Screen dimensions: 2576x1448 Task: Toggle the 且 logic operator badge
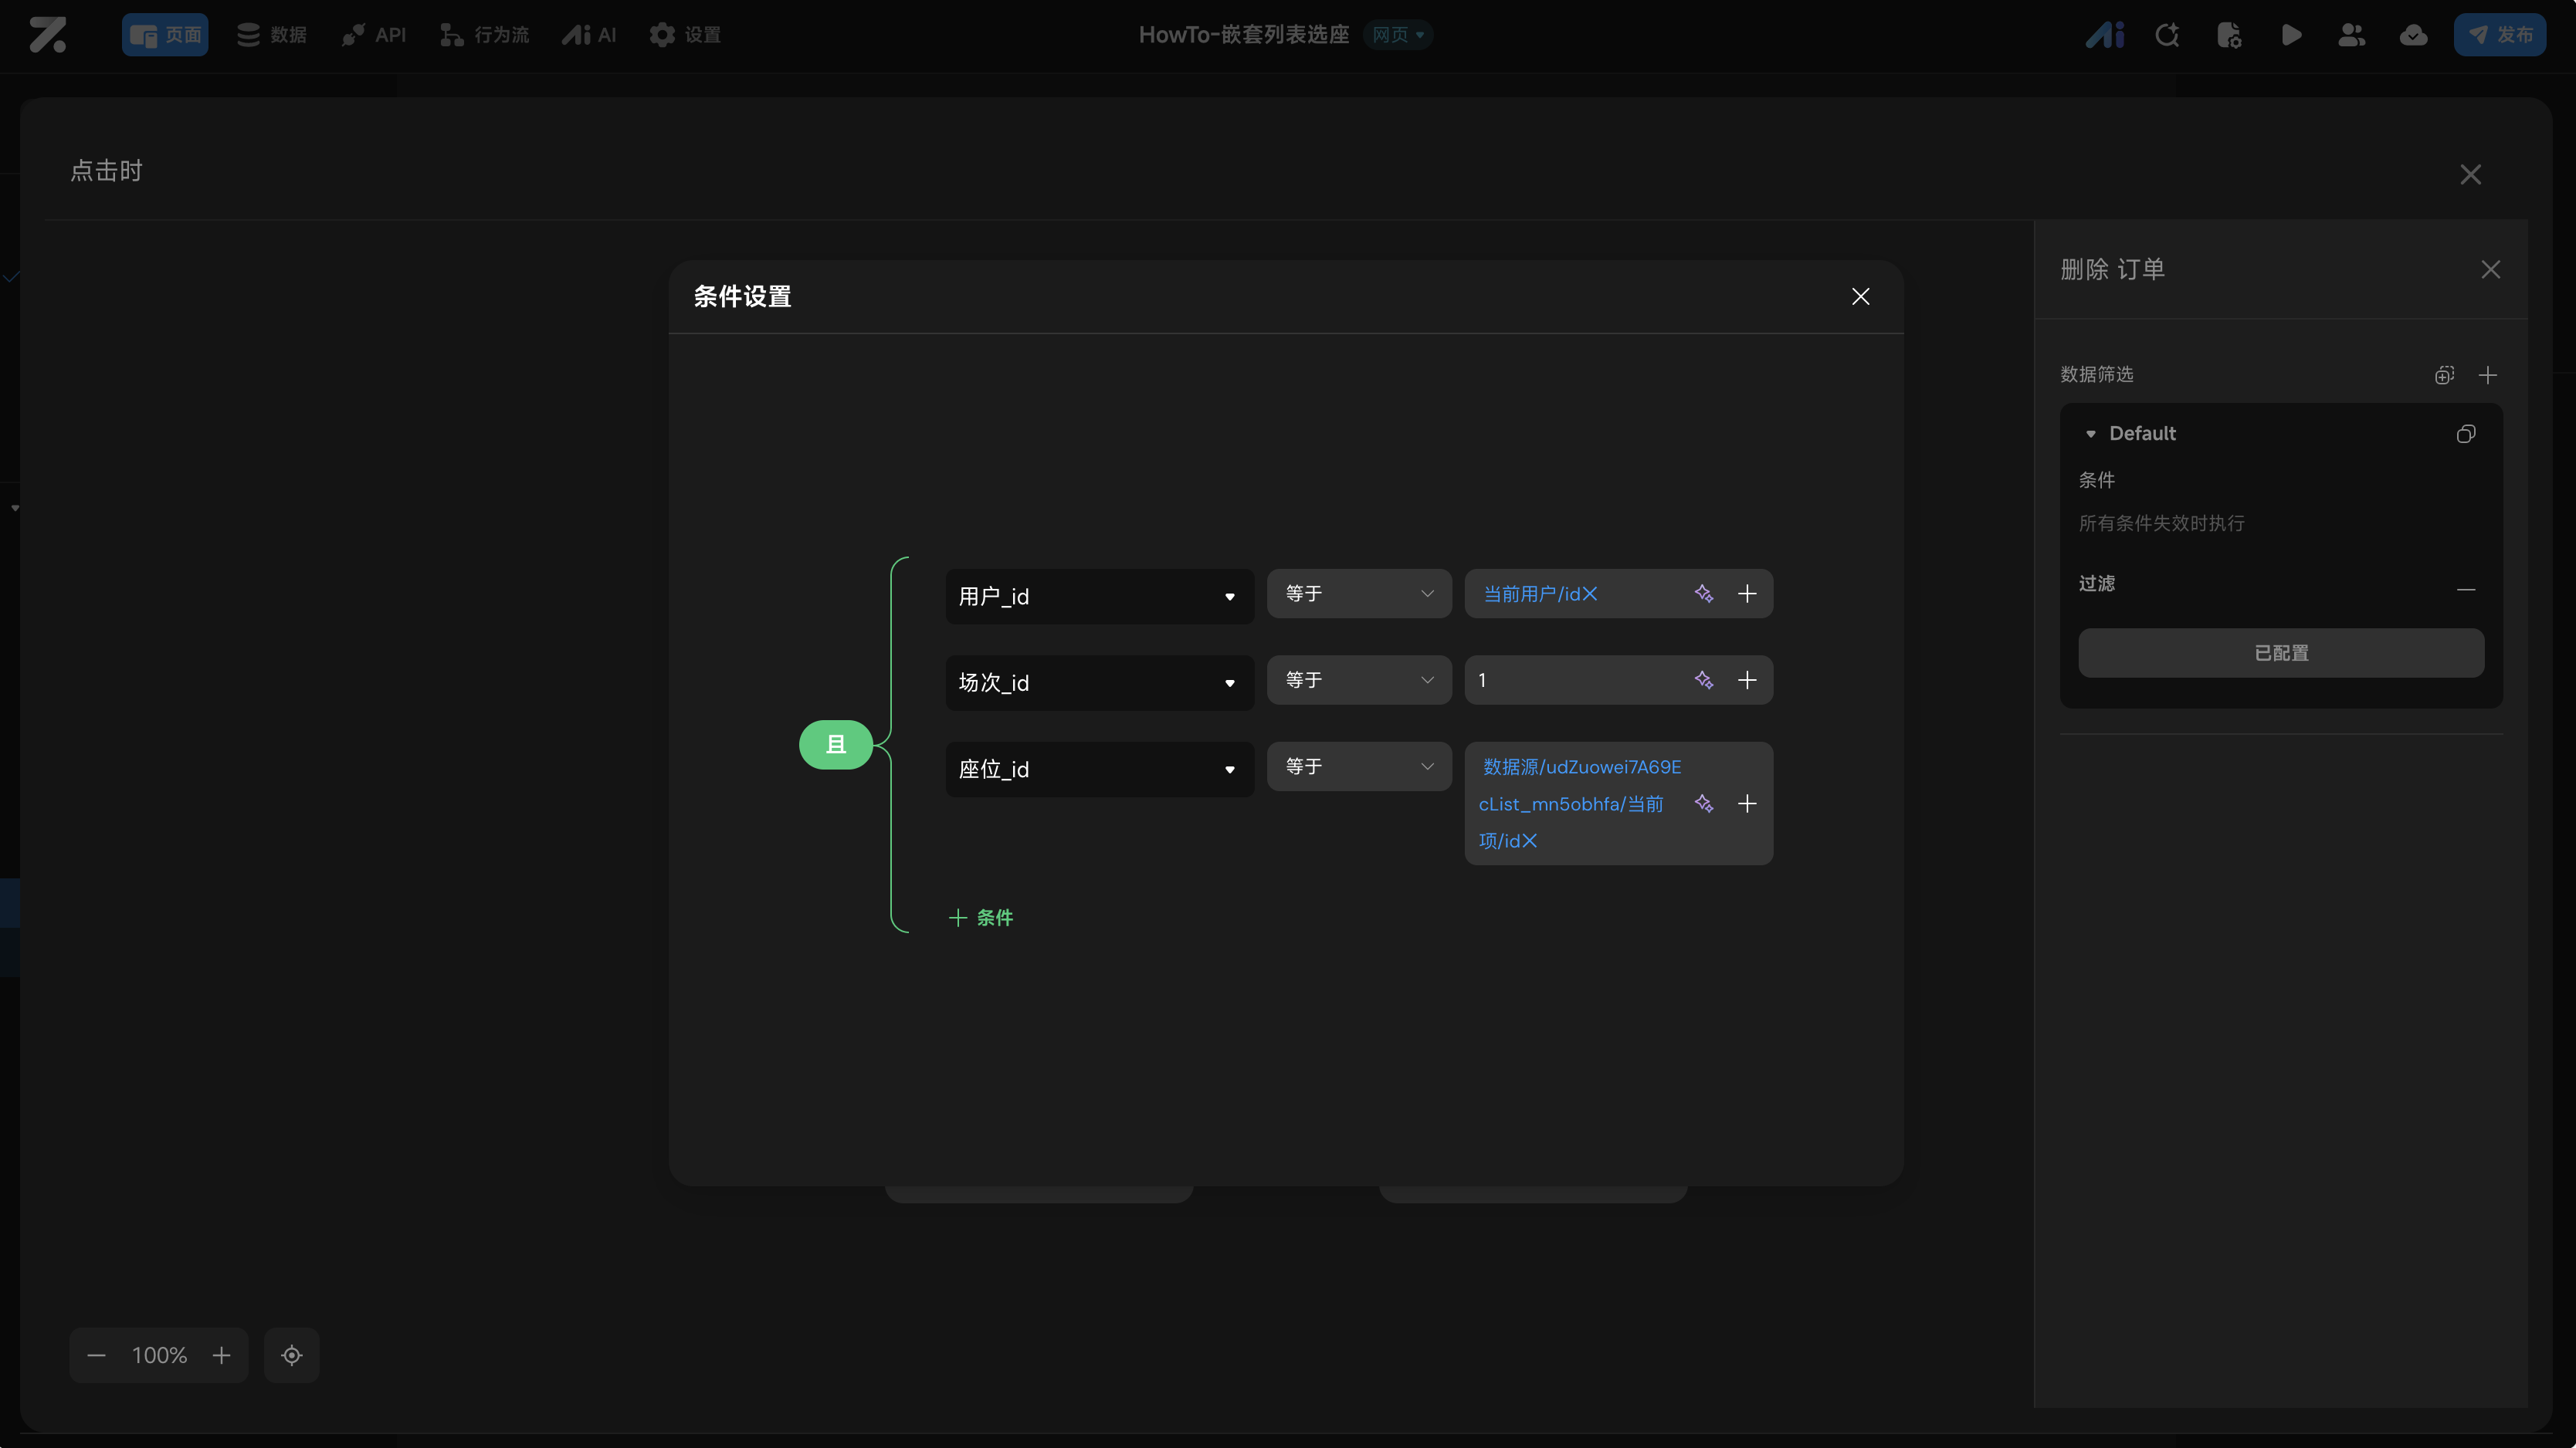(x=836, y=745)
